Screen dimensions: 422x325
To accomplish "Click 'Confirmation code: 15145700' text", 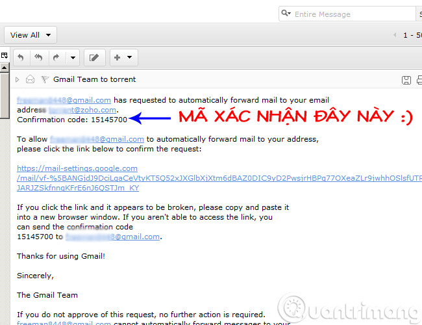I will pyautogui.click(x=72, y=120).
